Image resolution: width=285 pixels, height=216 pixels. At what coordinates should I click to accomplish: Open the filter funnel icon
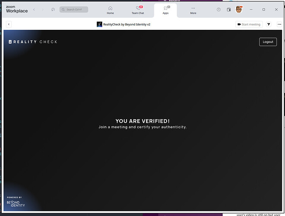269,24
